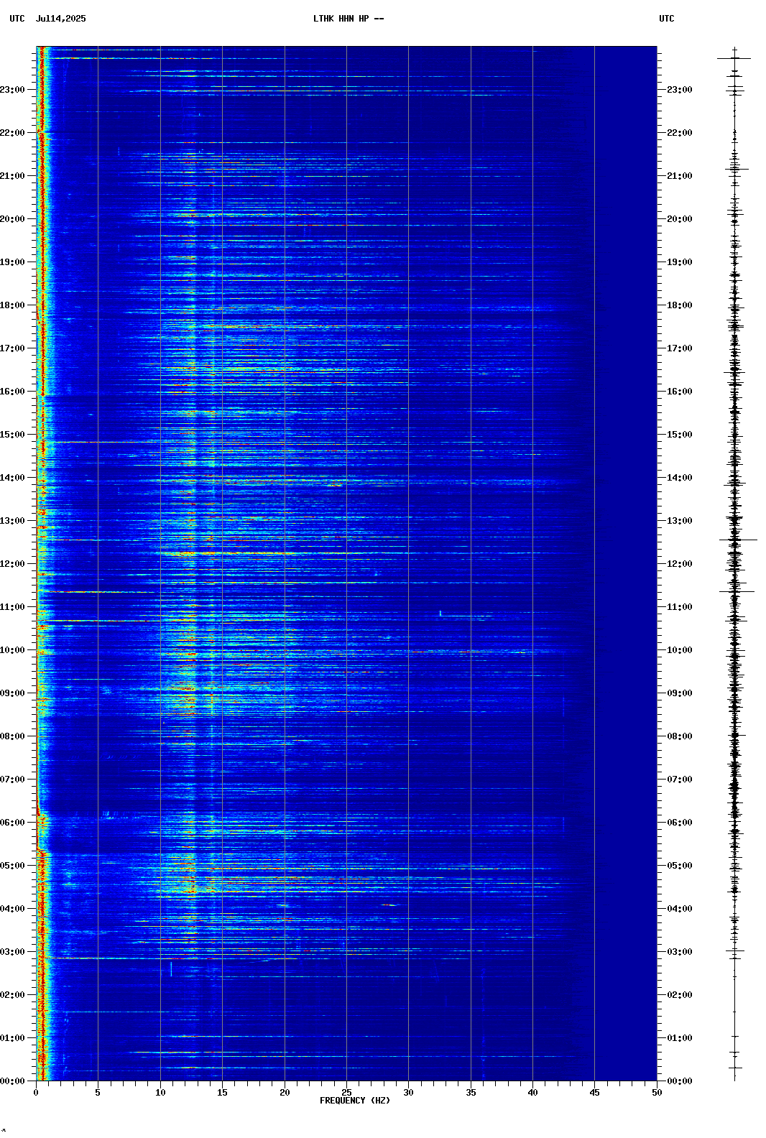Click the 5 Hz frequency tick label
Viewport: 766px width, 1138px height.
click(x=98, y=1093)
